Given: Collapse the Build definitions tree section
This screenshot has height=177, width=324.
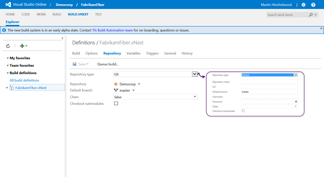Looking at the screenshot, I should point(8,73).
